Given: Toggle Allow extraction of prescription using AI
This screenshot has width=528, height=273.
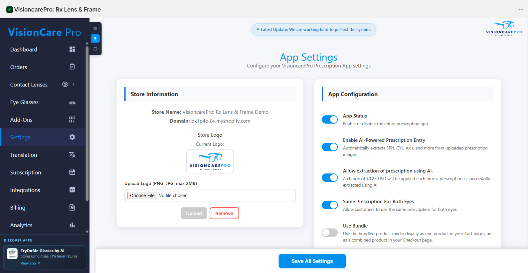Looking at the screenshot, I should coord(330,178).
